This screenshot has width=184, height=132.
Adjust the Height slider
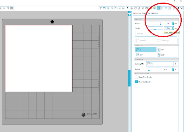156,28
